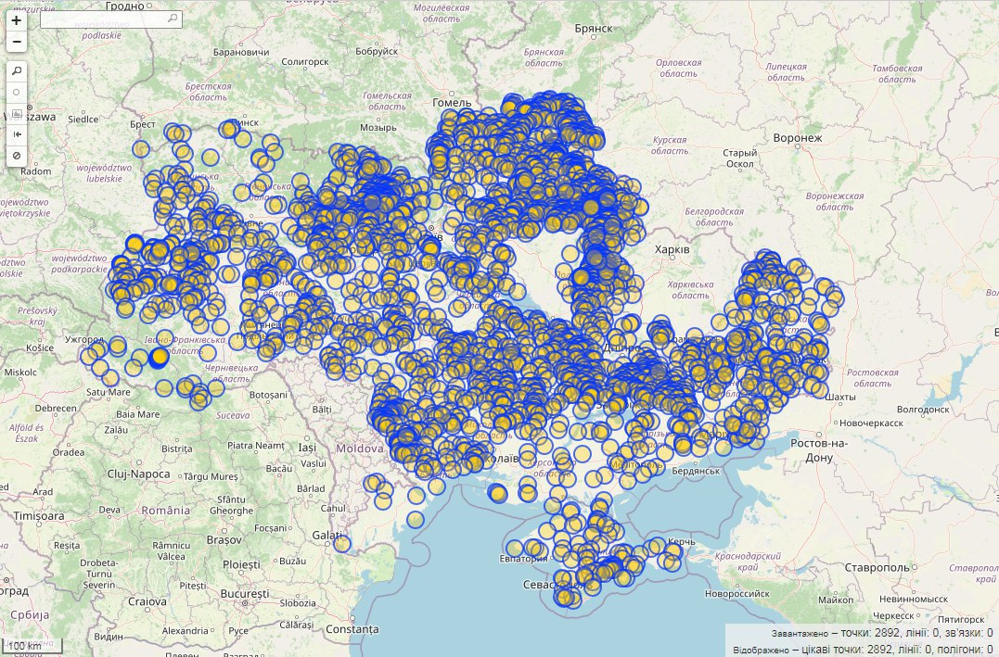
Task: Focus the search input field at top
Action: pos(111,19)
